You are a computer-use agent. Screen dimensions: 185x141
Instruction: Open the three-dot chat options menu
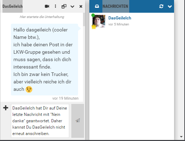click(55, 6)
